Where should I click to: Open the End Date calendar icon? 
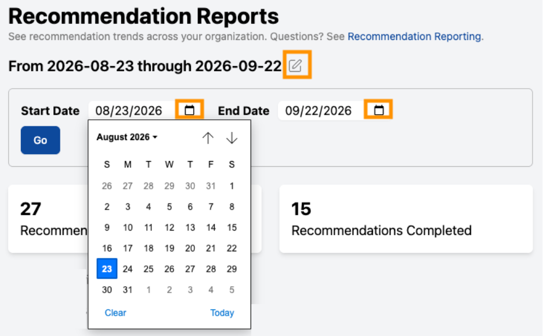click(379, 110)
